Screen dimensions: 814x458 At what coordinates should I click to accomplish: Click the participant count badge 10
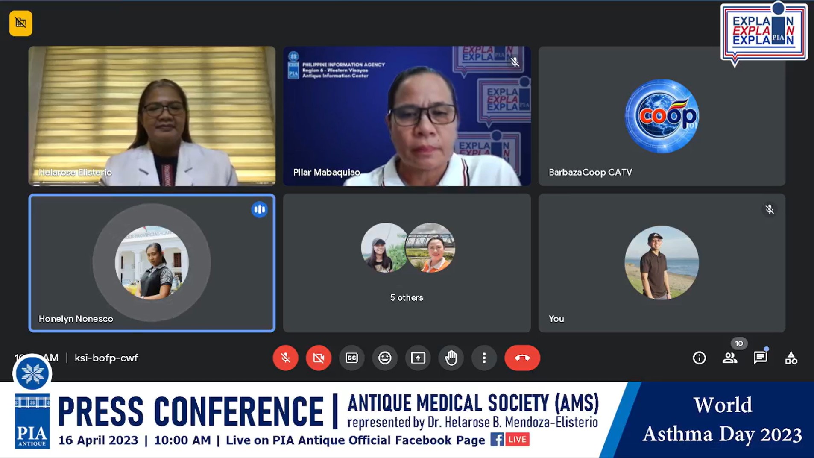739,343
